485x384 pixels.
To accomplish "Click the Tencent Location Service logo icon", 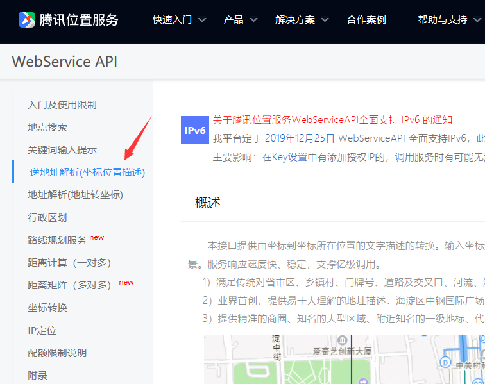I will [x=26, y=19].
